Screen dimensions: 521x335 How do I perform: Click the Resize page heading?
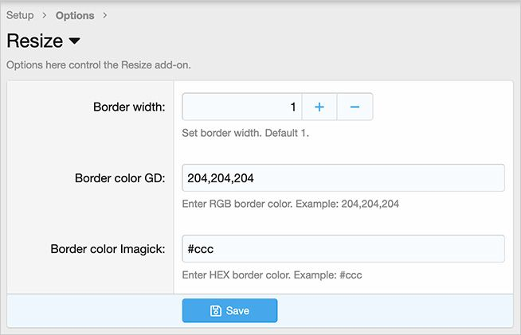point(34,41)
